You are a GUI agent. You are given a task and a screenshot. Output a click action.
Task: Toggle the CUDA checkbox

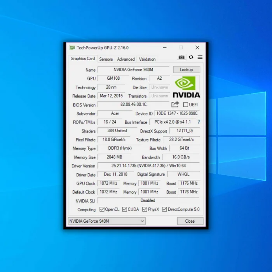[x=125, y=209]
